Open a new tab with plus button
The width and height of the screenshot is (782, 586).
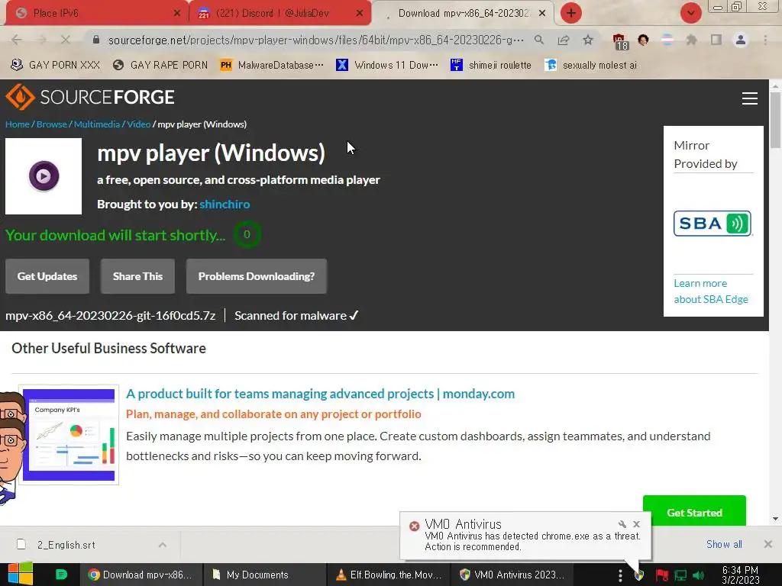click(571, 13)
